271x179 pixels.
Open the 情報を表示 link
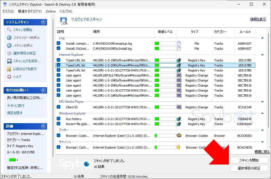point(258,19)
